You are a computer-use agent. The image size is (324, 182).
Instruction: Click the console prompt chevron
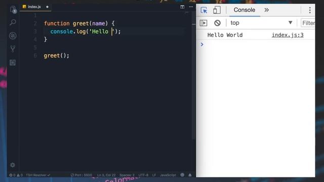click(202, 44)
